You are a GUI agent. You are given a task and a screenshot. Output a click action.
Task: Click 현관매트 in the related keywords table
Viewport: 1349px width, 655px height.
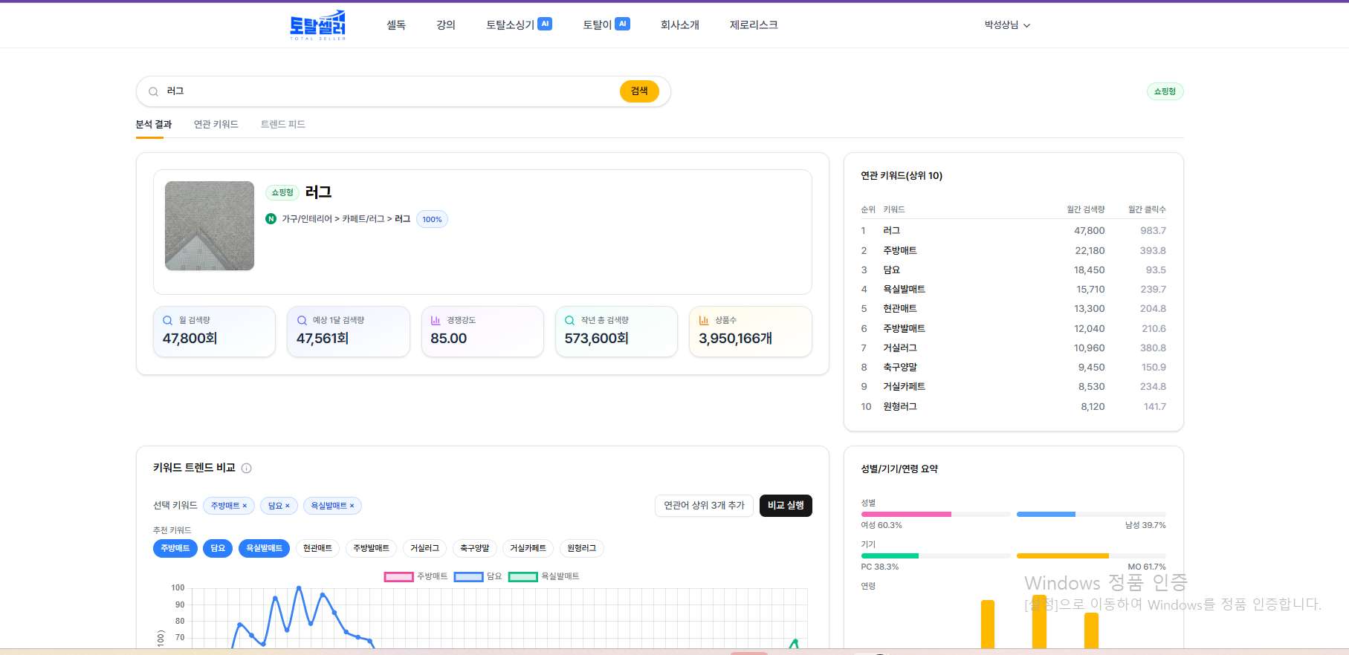tap(900, 308)
